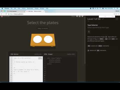Viewport: 120px width, 90px height.
Task: Share via email icon
Action: click(x=77, y=16)
